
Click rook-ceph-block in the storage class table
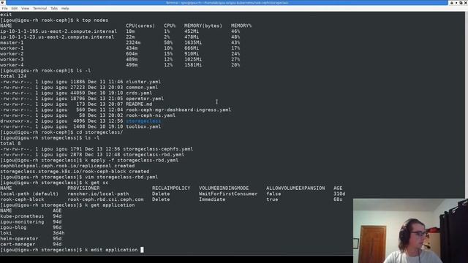22,199
